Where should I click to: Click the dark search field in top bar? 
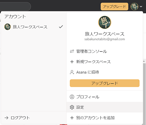pyautogui.click(x=15, y=7)
